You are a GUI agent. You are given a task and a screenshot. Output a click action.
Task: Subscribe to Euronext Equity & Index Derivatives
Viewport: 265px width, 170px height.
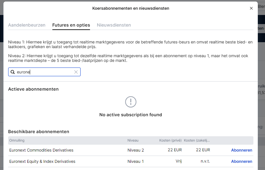[x=241, y=162]
